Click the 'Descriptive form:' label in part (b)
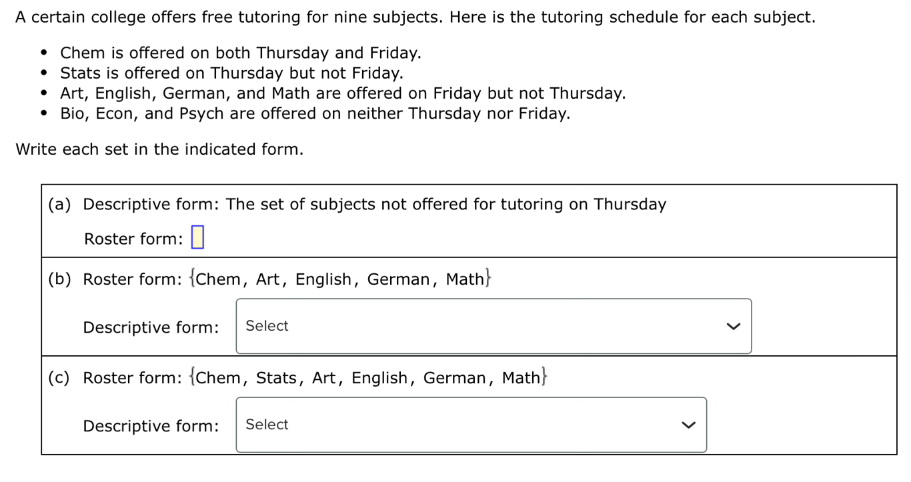This screenshot has height=482, width=911. coord(151,327)
